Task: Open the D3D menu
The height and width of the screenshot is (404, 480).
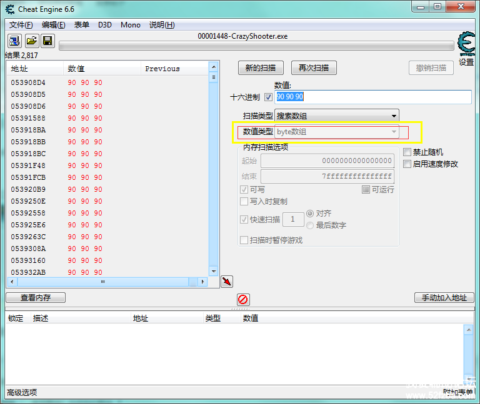Action: 105,25
